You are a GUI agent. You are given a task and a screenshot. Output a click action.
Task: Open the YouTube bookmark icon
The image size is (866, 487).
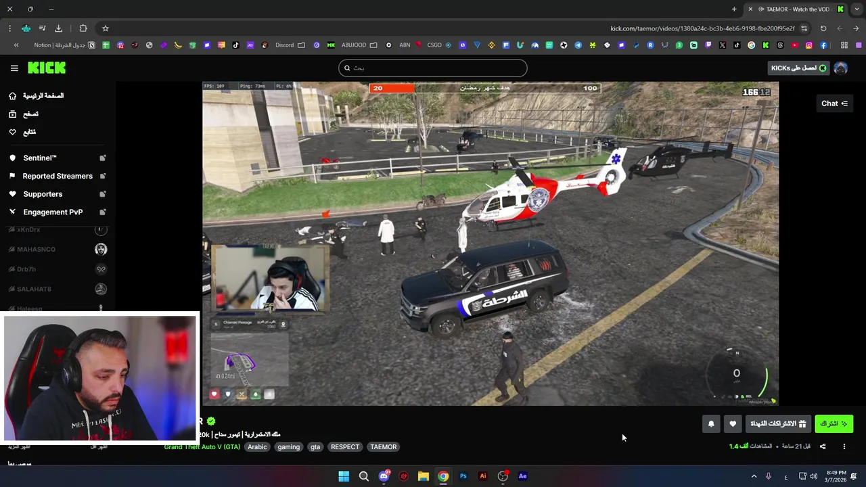[x=794, y=45]
